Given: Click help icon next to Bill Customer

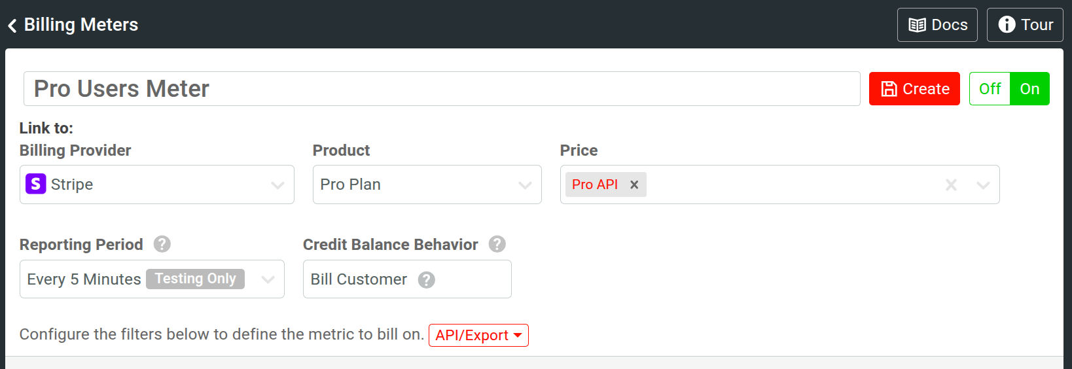Looking at the screenshot, I should coord(427,280).
